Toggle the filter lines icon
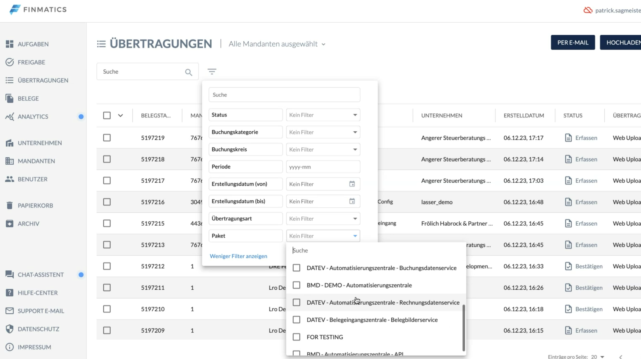This screenshot has width=641, height=359. [x=212, y=72]
